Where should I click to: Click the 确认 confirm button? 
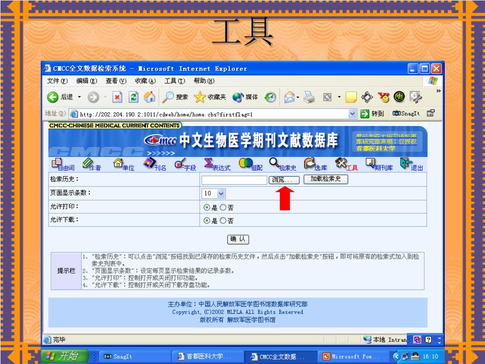[x=238, y=239]
